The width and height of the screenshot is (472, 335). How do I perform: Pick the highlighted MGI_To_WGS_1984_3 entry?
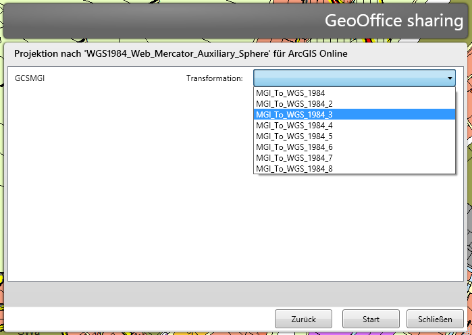coord(294,115)
